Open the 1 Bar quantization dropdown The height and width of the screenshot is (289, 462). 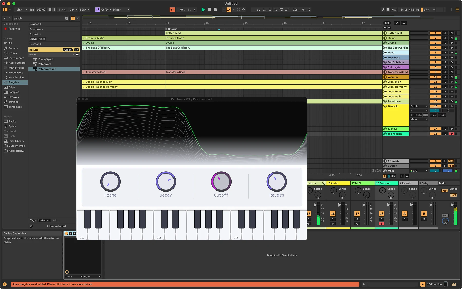[84, 10]
